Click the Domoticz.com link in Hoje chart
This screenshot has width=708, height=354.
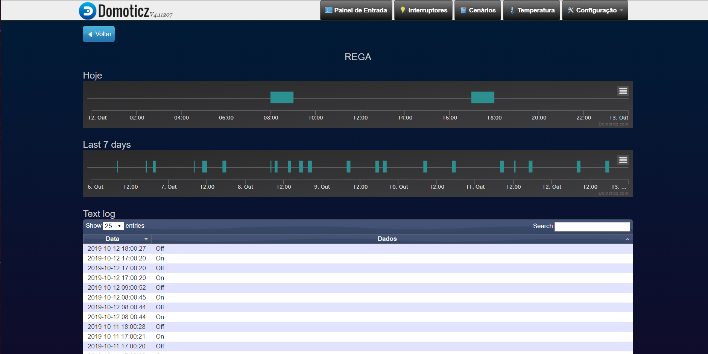tap(613, 124)
